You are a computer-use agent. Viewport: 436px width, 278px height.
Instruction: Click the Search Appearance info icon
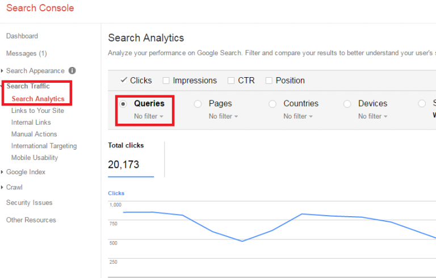[x=72, y=71]
